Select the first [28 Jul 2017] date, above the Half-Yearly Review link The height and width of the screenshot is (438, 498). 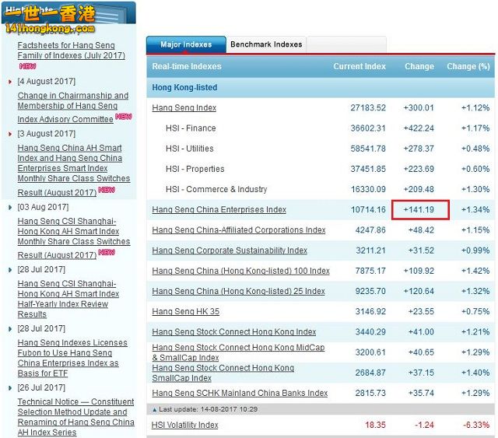(41, 270)
